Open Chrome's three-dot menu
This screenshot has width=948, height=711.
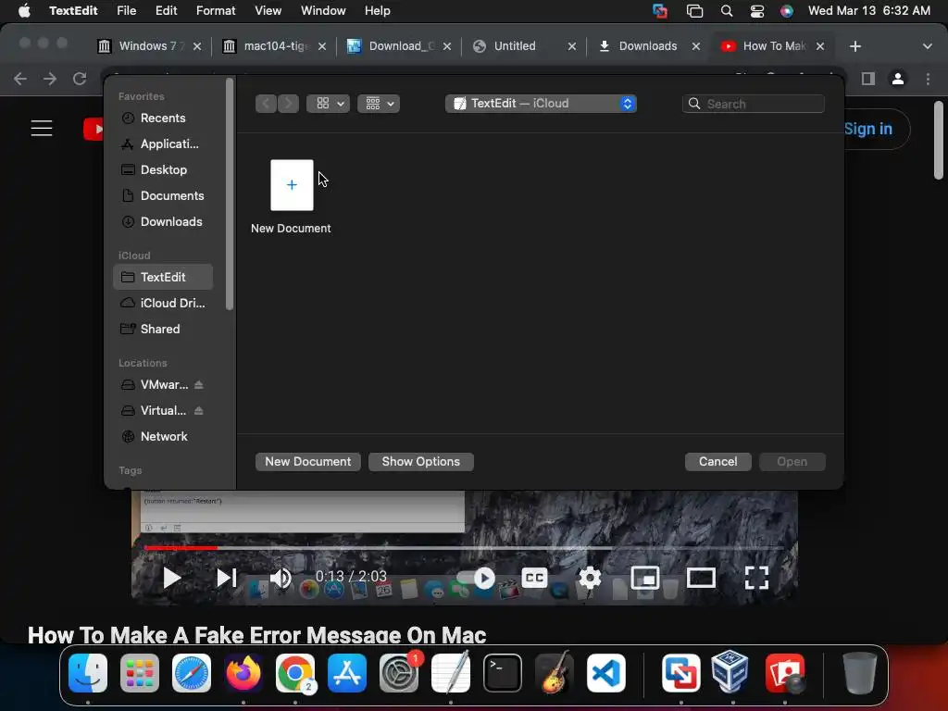pos(928,79)
